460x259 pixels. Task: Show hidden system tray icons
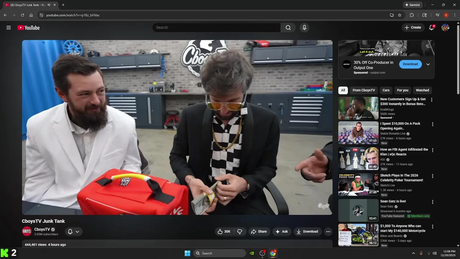[413, 253]
